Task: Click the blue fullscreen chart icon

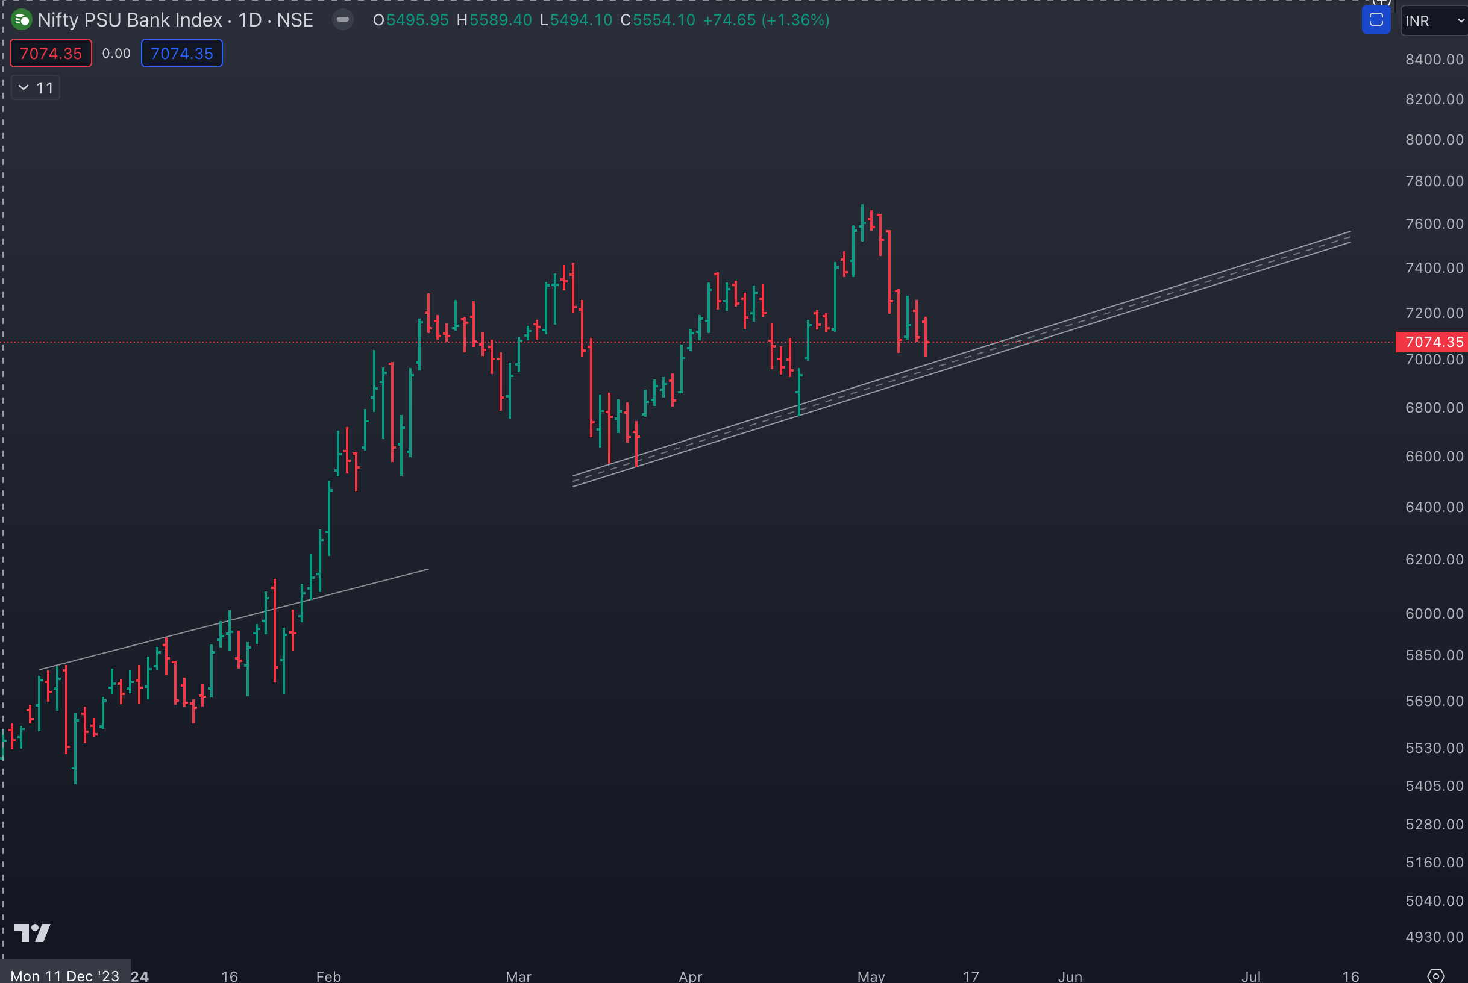Action: 1376,20
